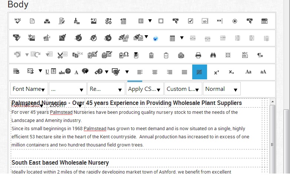Click the 'Palmstead Nurseries - Over 45 years' heading
Screen dimensions: 290x178
point(127,103)
